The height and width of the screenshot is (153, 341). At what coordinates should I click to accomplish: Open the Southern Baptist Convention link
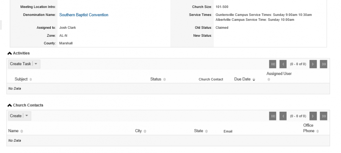[x=84, y=15]
